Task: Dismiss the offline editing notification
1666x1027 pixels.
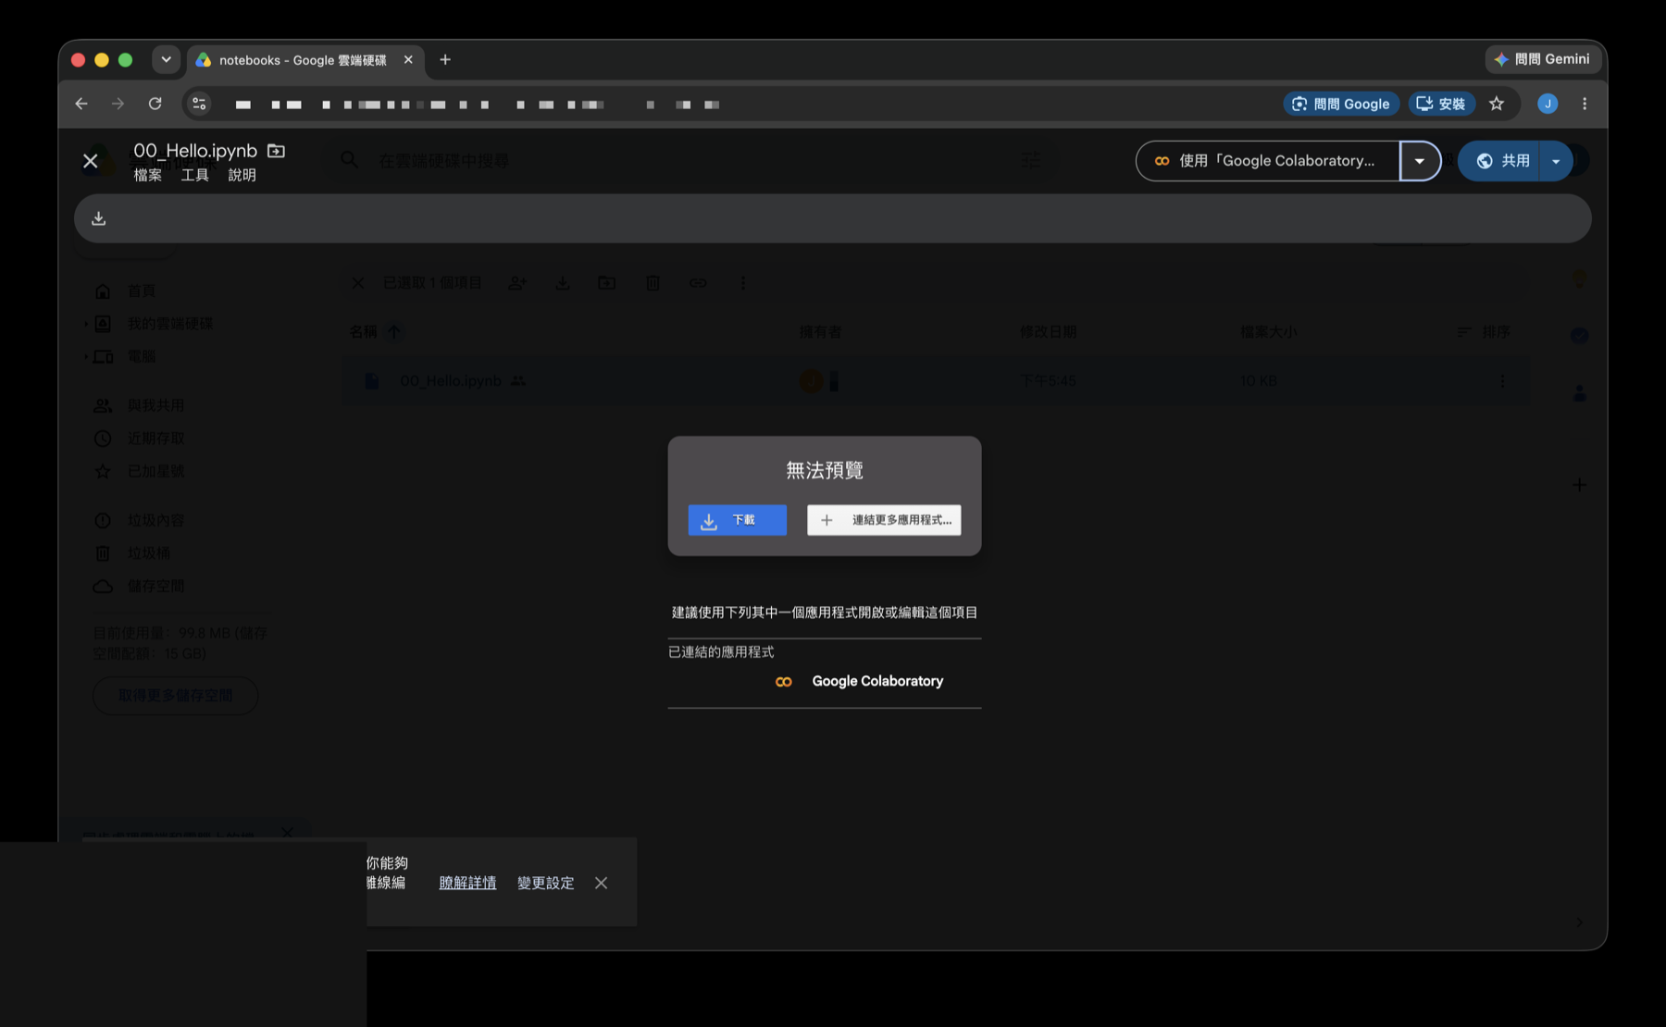Action: click(602, 883)
